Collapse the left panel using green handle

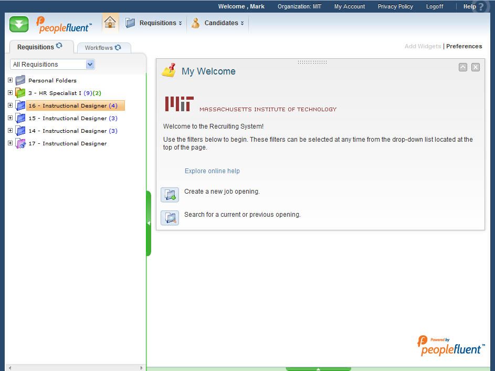coord(149,223)
